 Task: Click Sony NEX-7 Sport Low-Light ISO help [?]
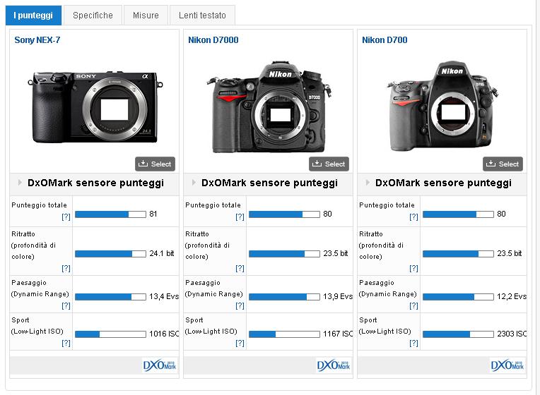click(66, 344)
